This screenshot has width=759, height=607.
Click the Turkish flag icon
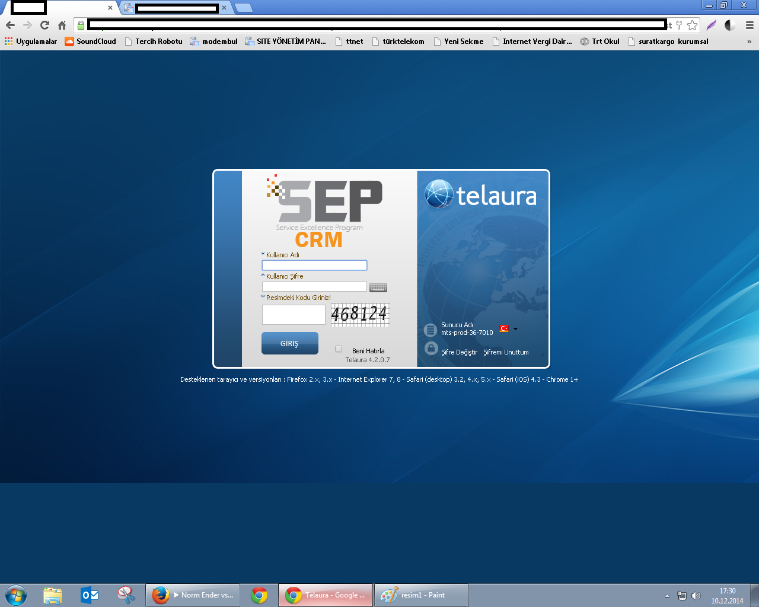tap(504, 328)
